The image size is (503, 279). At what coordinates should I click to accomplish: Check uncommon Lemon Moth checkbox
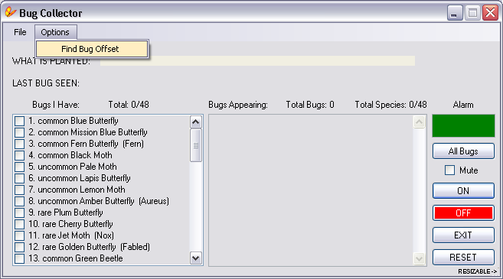pyautogui.click(x=20, y=190)
